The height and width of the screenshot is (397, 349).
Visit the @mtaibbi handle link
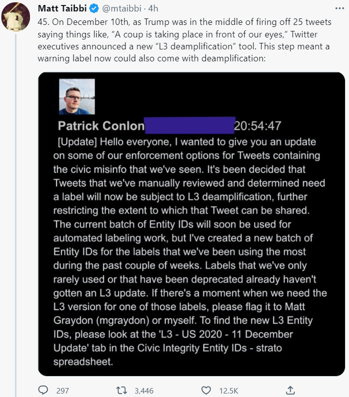(120, 9)
